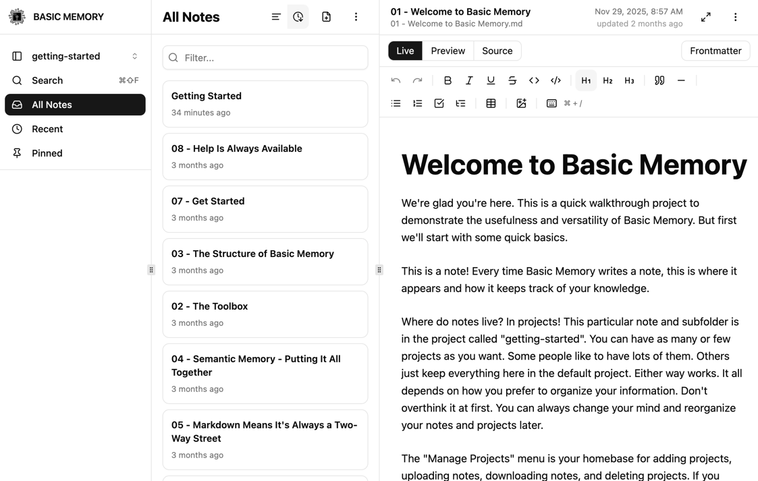Toggle the task list checkbox formatting

(439, 103)
